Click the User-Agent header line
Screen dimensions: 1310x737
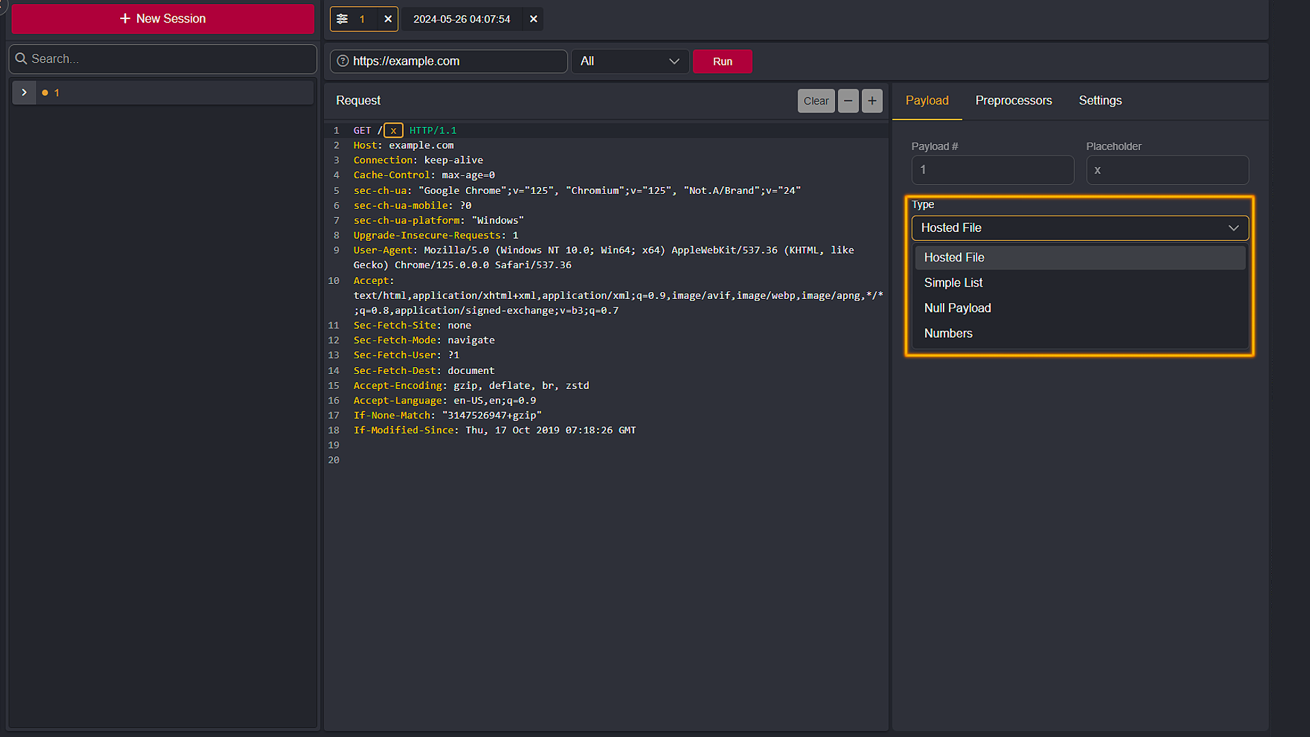[x=604, y=258]
